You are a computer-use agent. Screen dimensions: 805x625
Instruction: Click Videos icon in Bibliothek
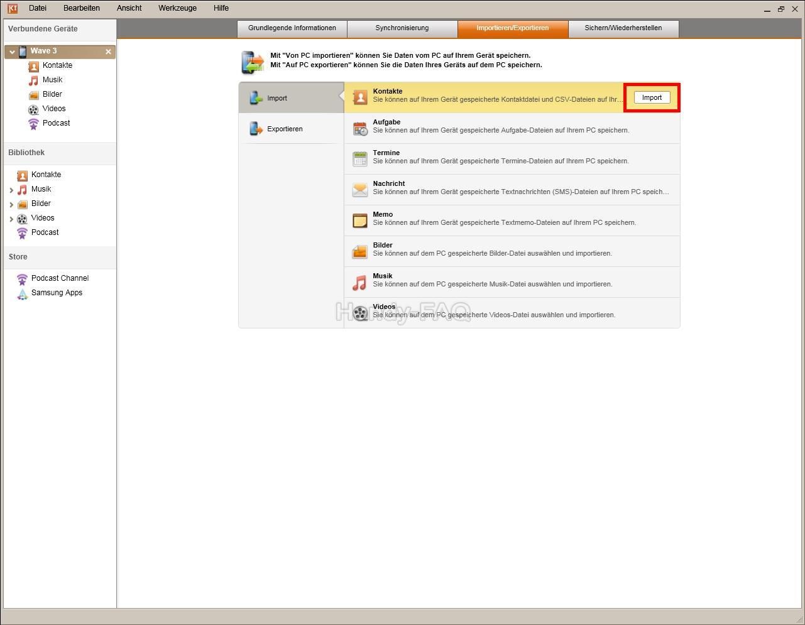(x=23, y=219)
